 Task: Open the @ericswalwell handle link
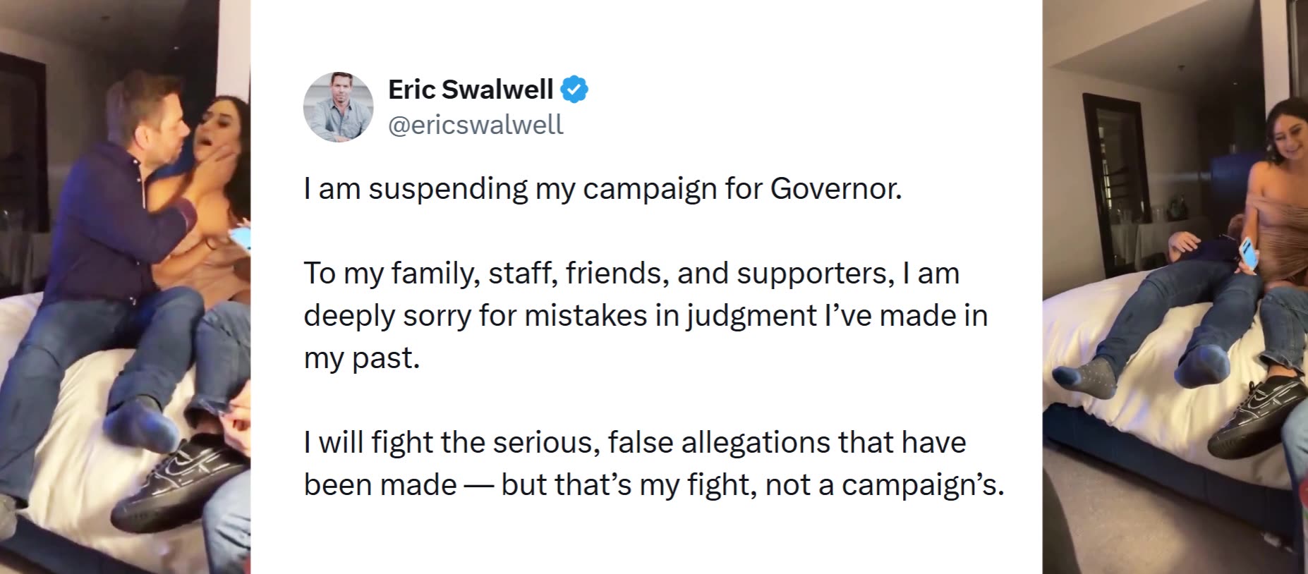(476, 125)
